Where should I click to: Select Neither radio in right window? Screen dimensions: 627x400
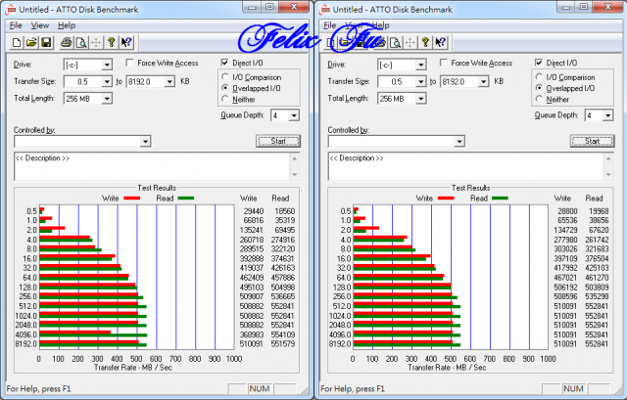(x=539, y=99)
